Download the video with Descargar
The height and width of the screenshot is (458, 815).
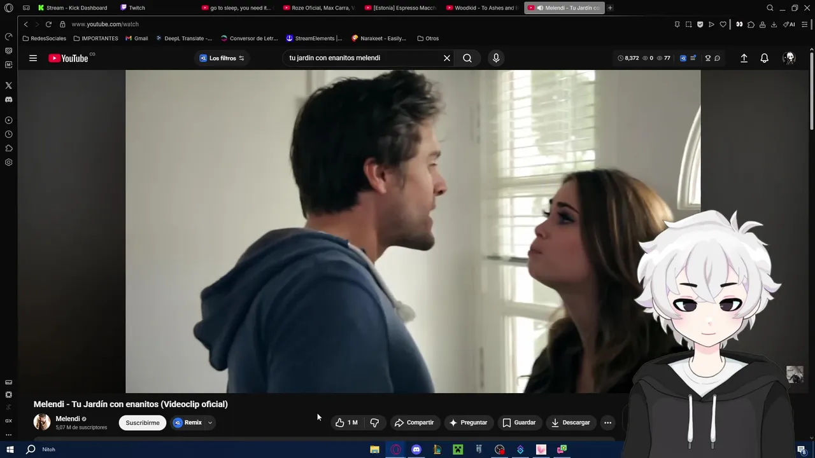tap(570, 422)
